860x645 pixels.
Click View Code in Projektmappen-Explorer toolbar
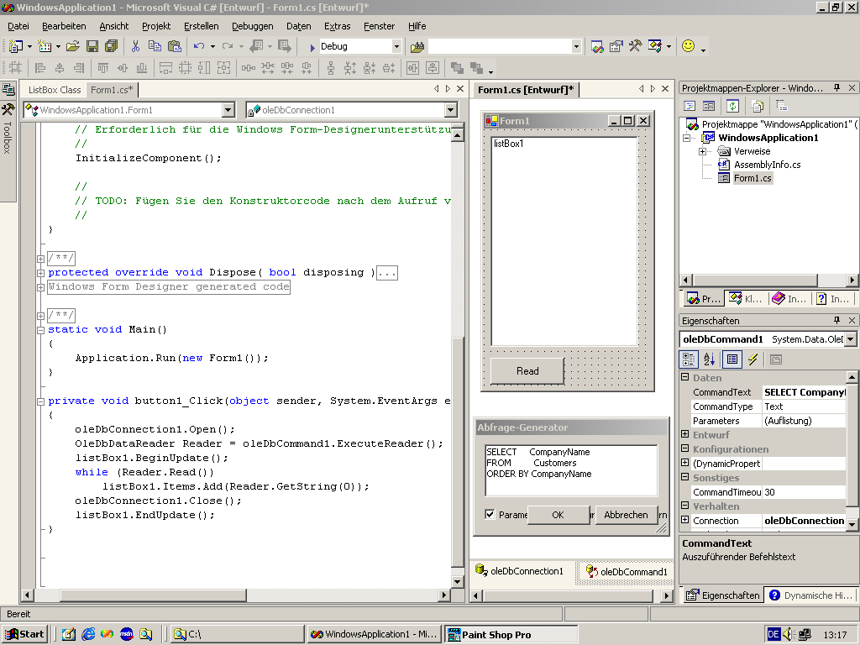tap(690, 105)
